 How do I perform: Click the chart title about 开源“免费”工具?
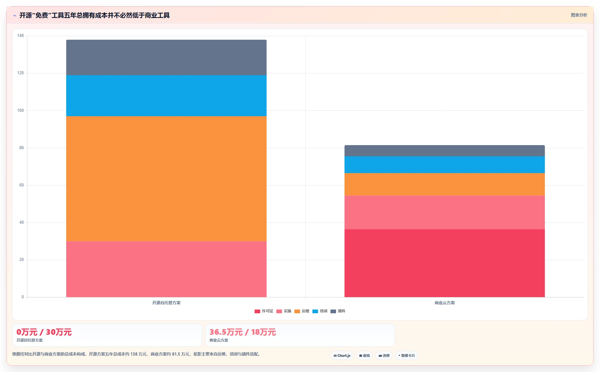coord(95,15)
